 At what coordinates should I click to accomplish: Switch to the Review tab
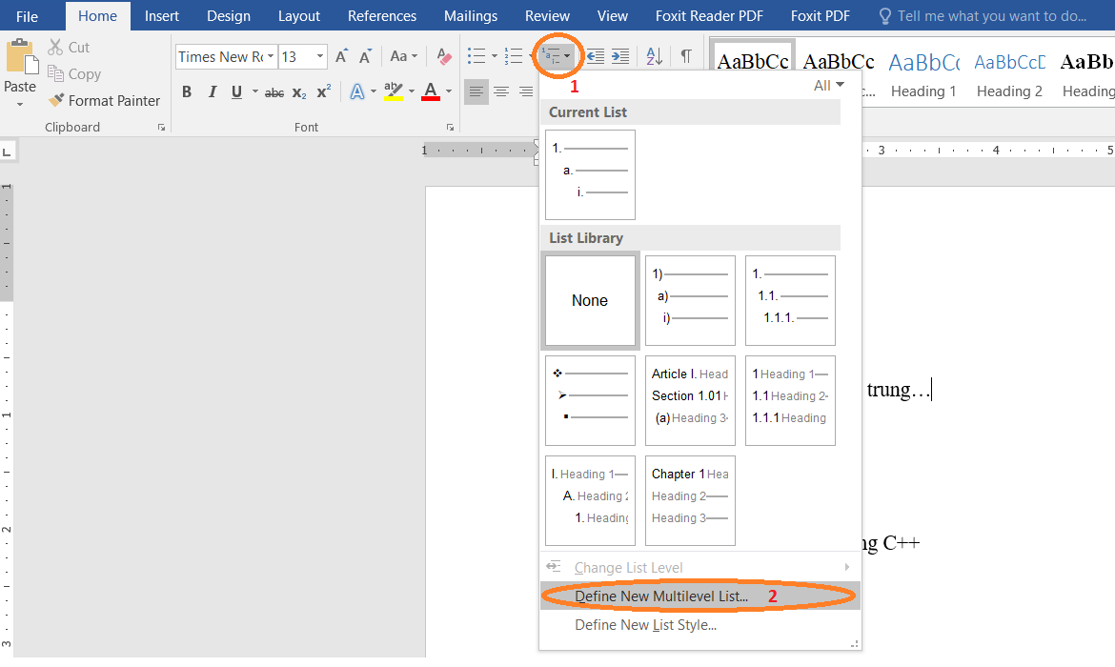tap(547, 15)
